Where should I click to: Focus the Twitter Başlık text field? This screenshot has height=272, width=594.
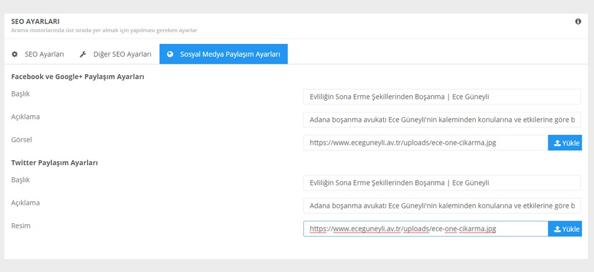442,183
